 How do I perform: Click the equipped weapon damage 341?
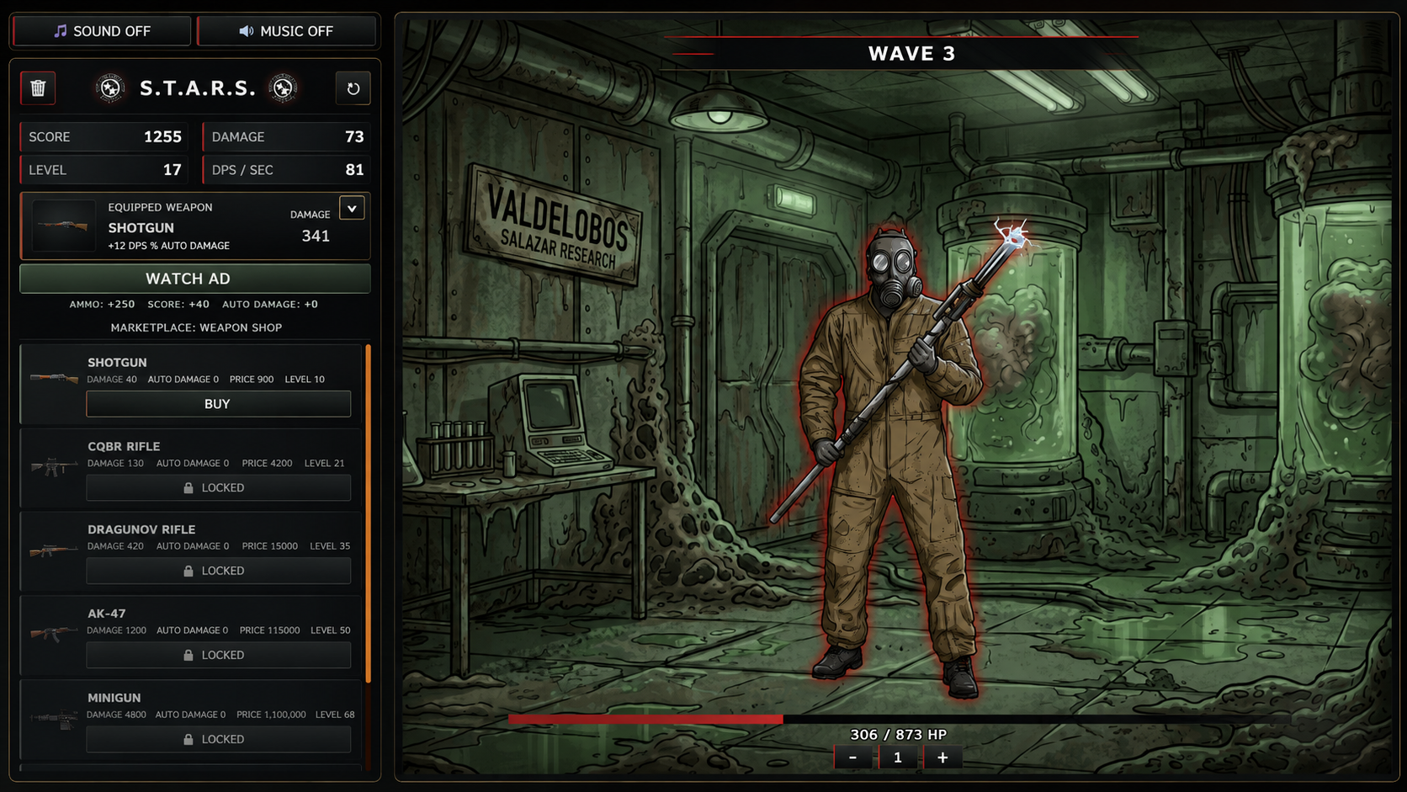tap(316, 237)
